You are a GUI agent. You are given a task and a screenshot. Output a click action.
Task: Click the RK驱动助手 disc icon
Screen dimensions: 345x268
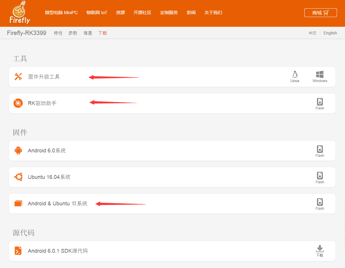click(x=18, y=103)
